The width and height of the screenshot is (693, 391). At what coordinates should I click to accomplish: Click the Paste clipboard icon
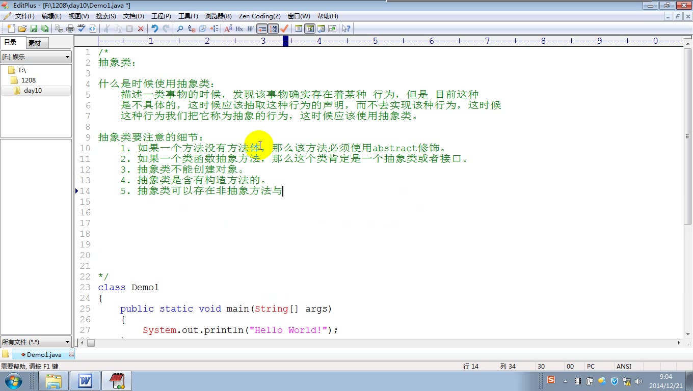pyautogui.click(x=129, y=29)
